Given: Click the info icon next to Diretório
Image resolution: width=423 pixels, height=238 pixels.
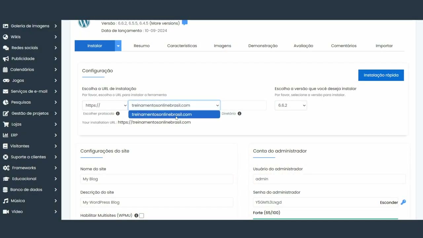Looking at the screenshot, I should (239, 113).
